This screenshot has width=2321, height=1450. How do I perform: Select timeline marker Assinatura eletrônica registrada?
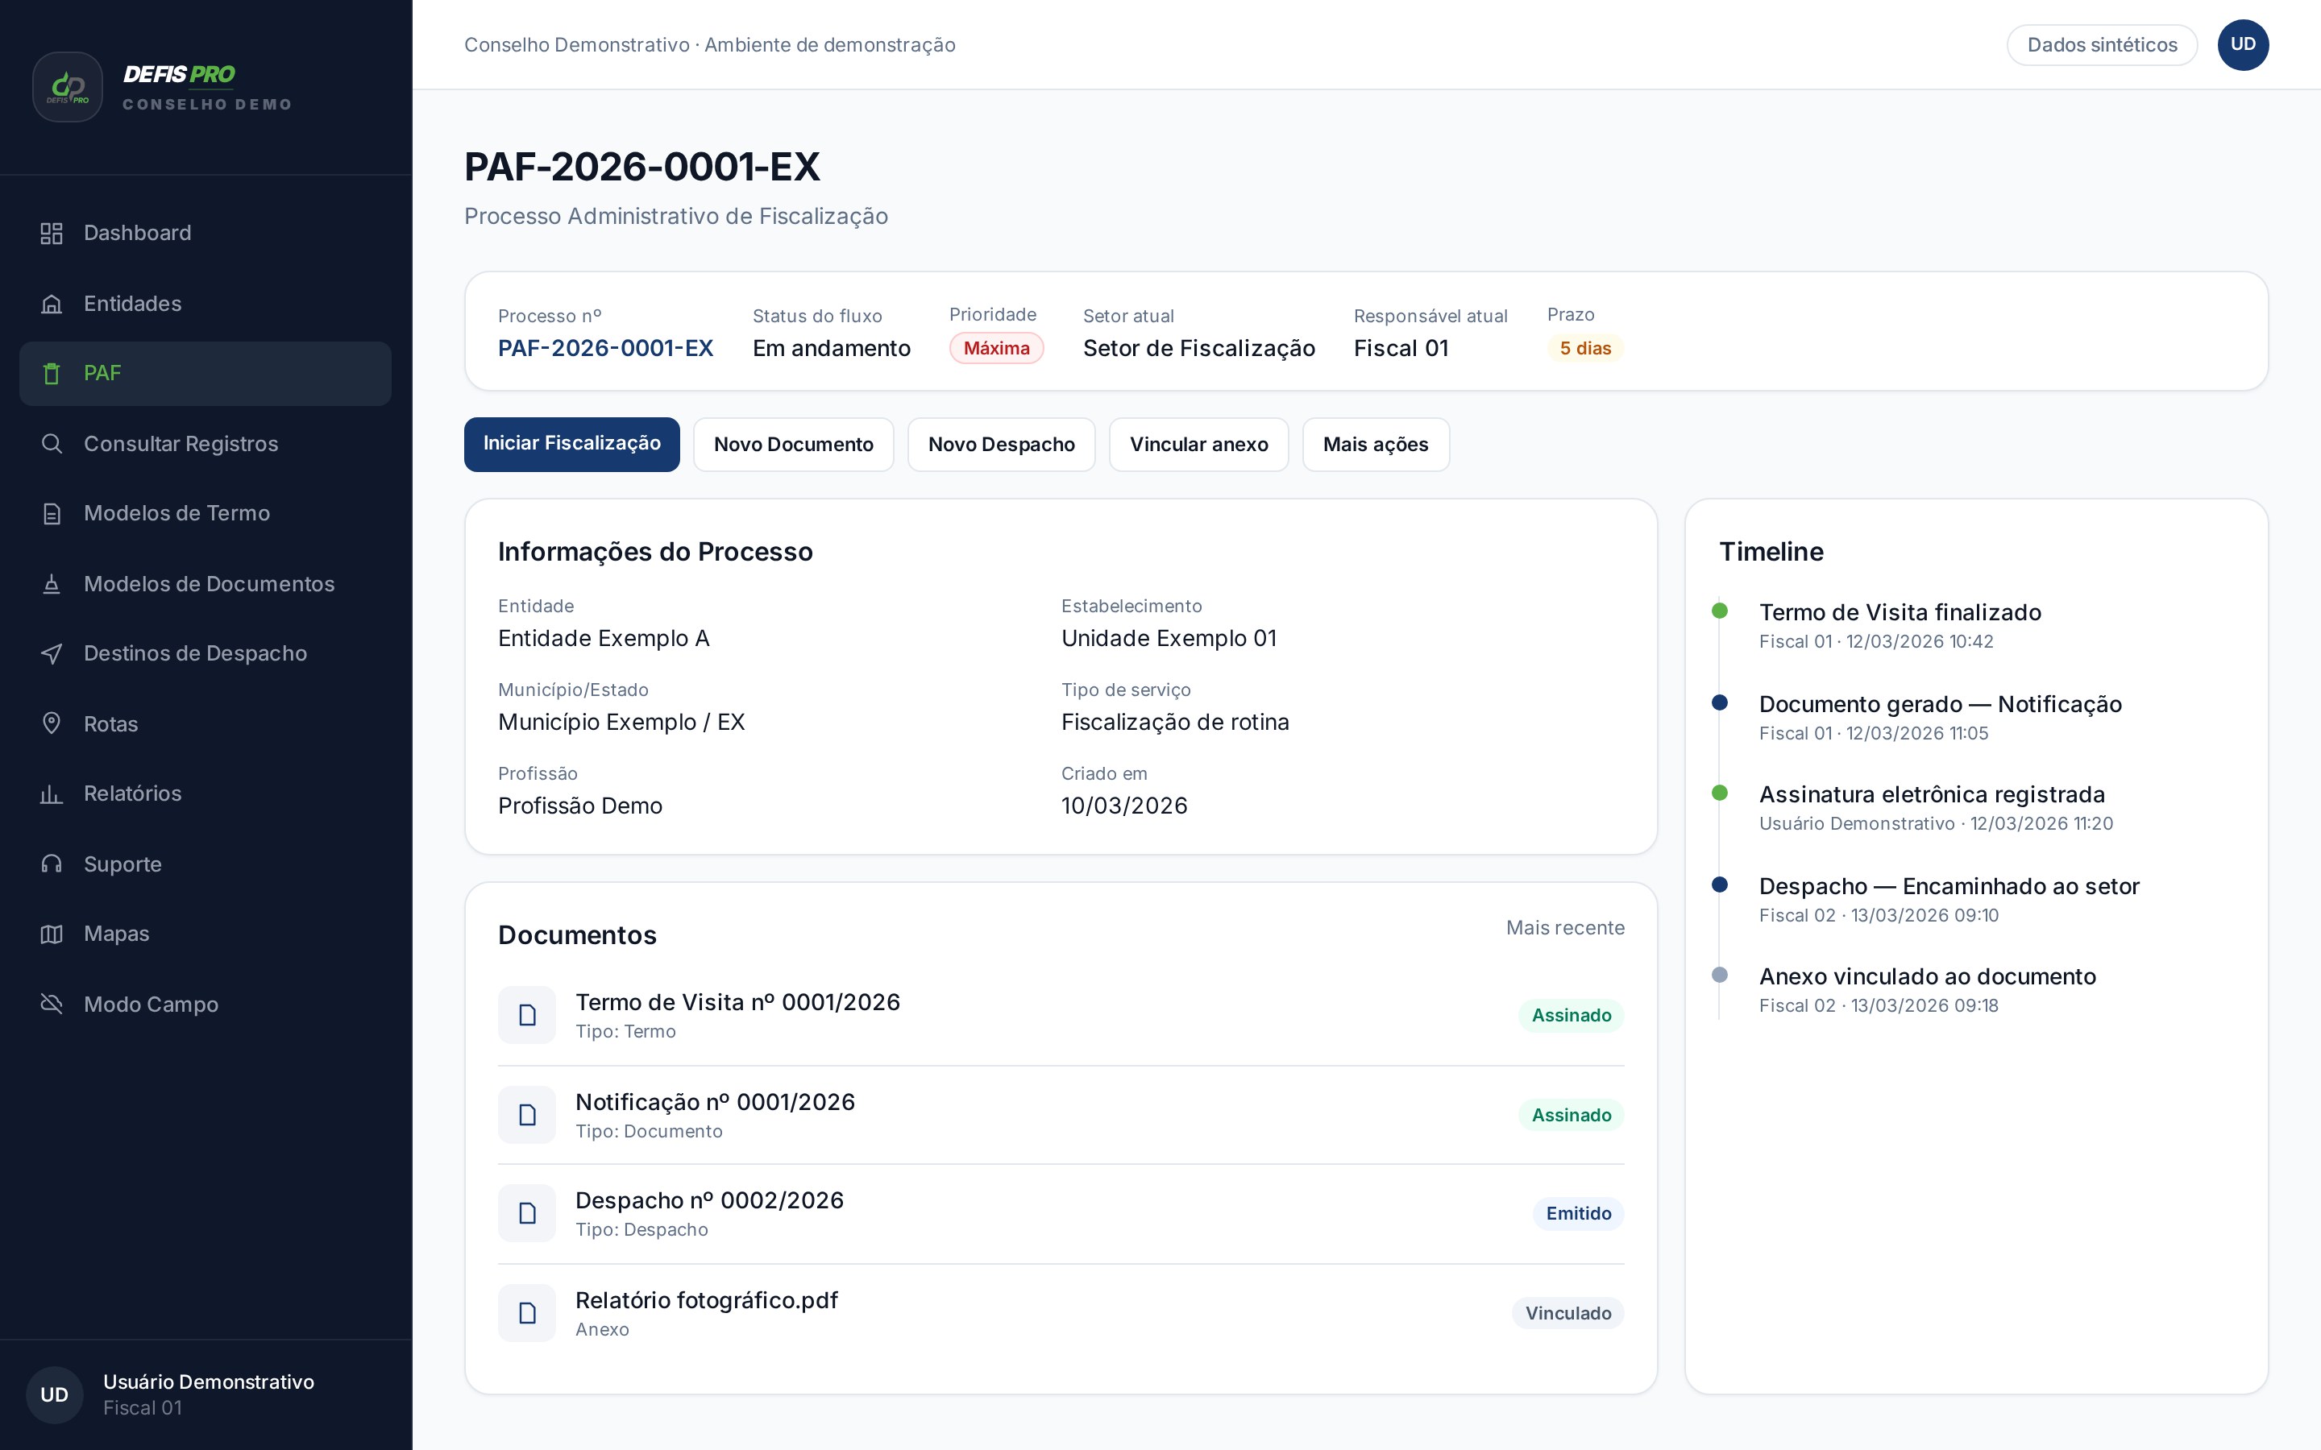coord(1720,793)
